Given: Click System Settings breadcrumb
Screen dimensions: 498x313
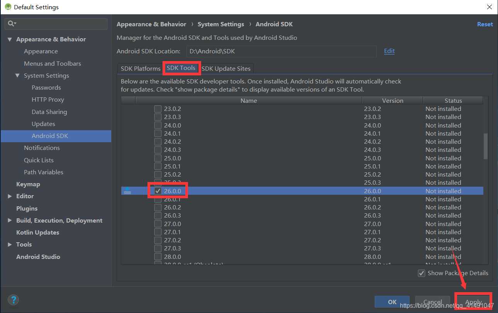Looking at the screenshot, I should (221, 24).
